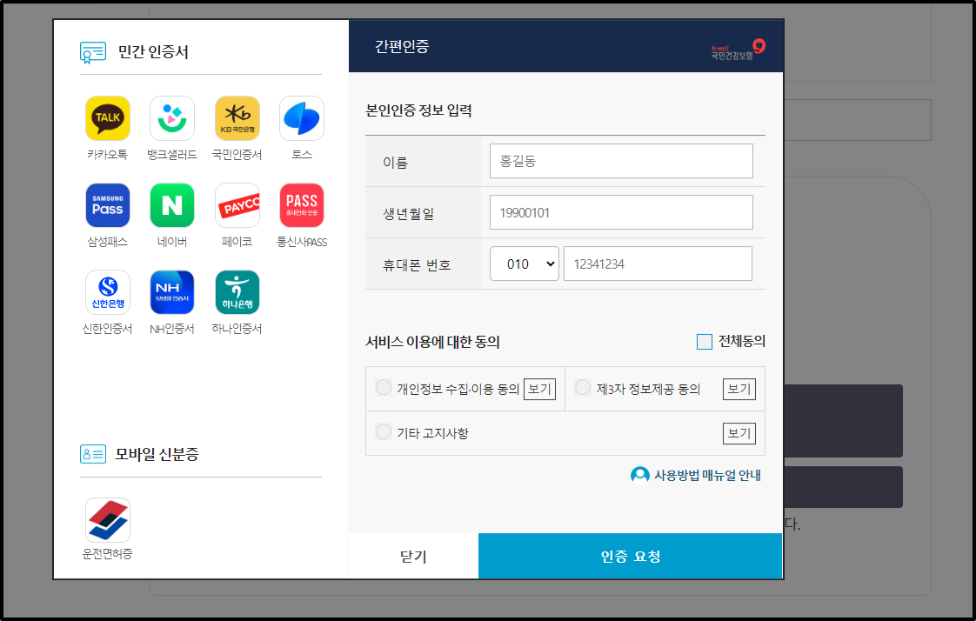Agree to 제3자 정보제공 동의
Screen dimensions: 976x621
click(x=583, y=388)
